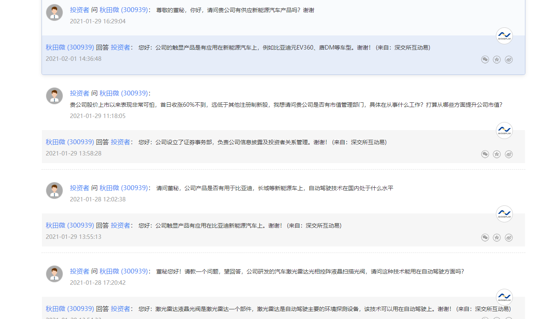554x319 pixels.
Task: Share the 证券事务部 answer to Weibo
Action: [509, 154]
